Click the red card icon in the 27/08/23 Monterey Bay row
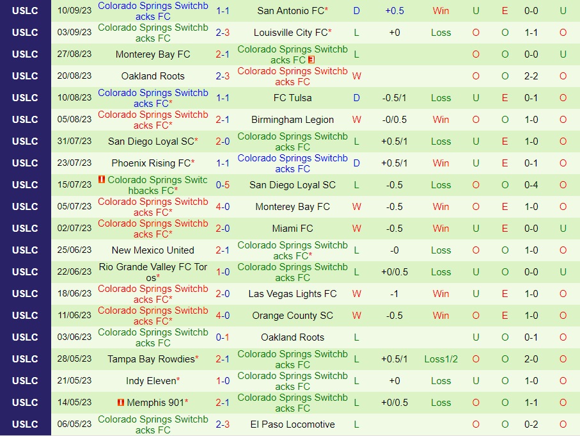The height and width of the screenshot is (436, 580). coord(311,60)
